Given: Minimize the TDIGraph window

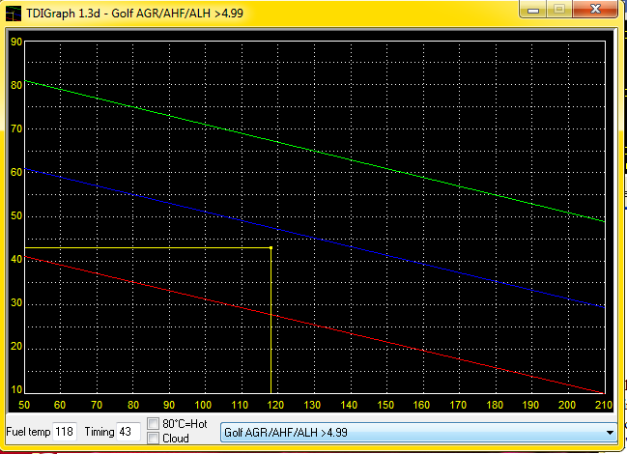Looking at the screenshot, I should 533,10.
